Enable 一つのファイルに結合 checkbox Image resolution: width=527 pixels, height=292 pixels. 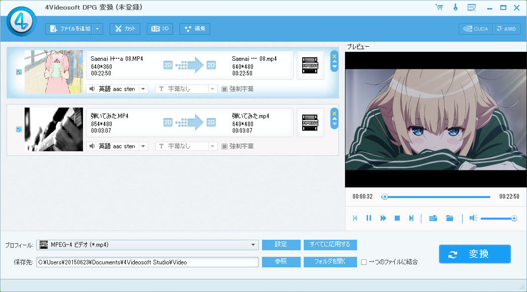point(364,262)
